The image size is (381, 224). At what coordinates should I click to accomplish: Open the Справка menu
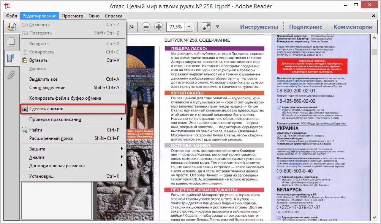pos(114,16)
